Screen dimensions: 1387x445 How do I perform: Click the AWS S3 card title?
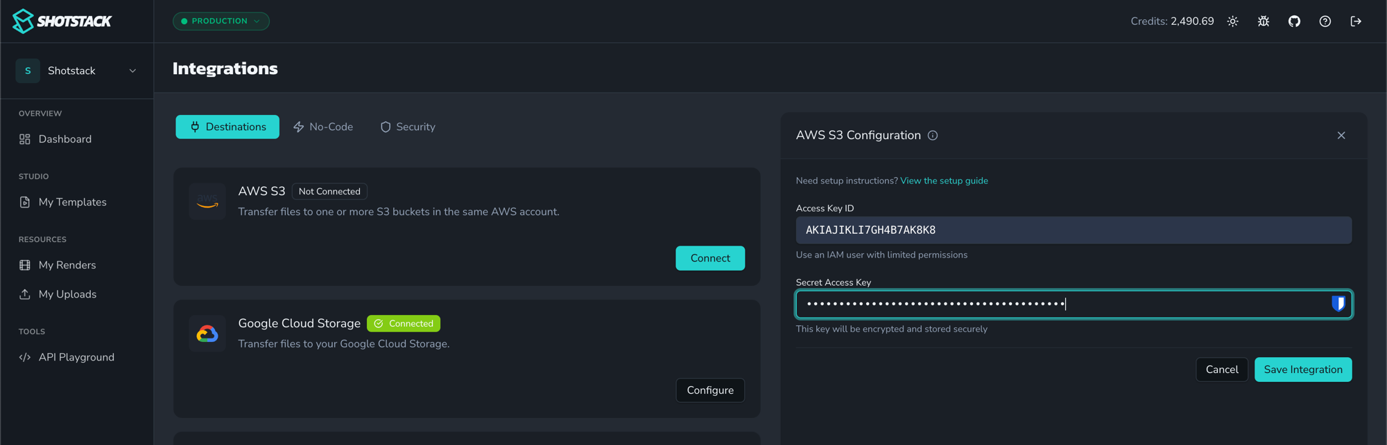point(261,192)
